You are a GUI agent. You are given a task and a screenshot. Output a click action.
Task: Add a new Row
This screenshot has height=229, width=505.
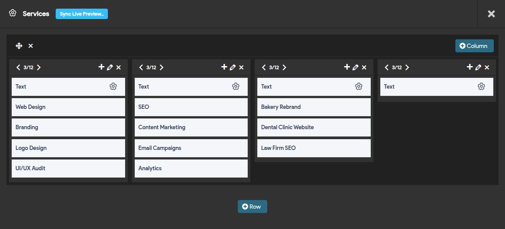point(252,207)
